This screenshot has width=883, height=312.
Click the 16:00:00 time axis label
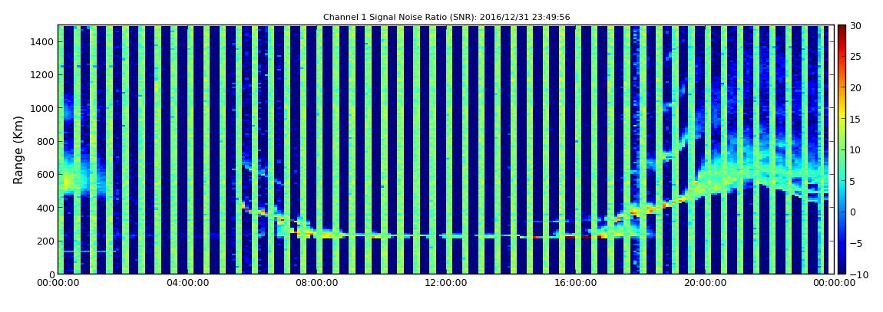[576, 284]
